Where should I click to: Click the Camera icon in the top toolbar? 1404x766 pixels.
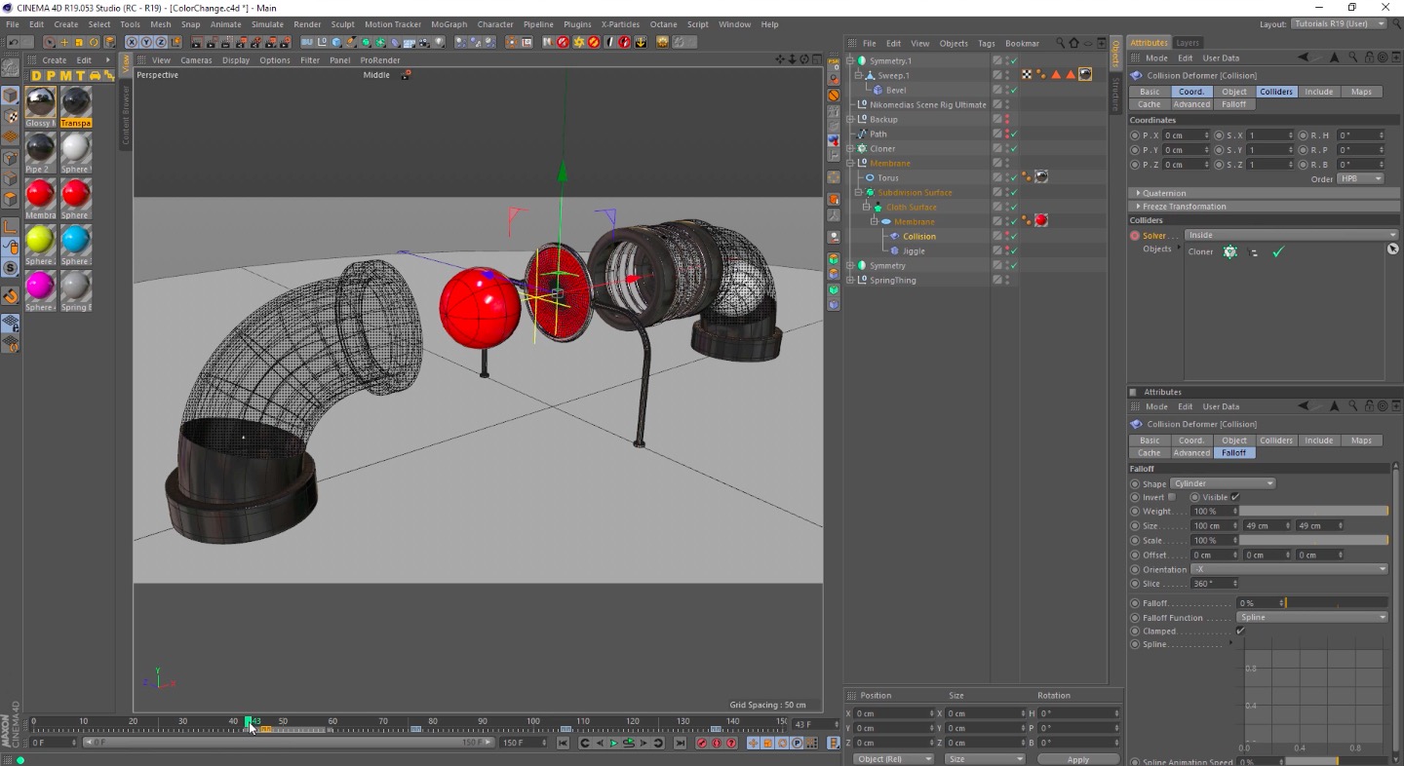[x=423, y=43]
